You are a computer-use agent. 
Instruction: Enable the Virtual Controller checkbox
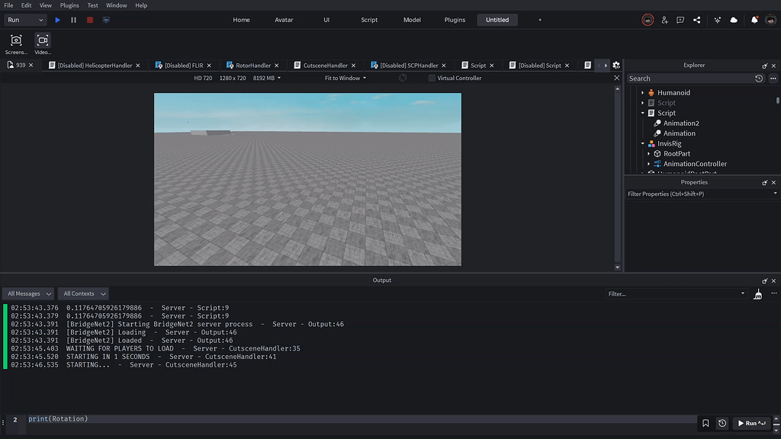[x=432, y=79]
